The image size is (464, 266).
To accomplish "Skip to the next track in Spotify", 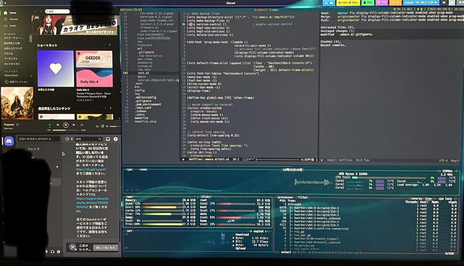I will pyautogui.click(x=74, y=125).
